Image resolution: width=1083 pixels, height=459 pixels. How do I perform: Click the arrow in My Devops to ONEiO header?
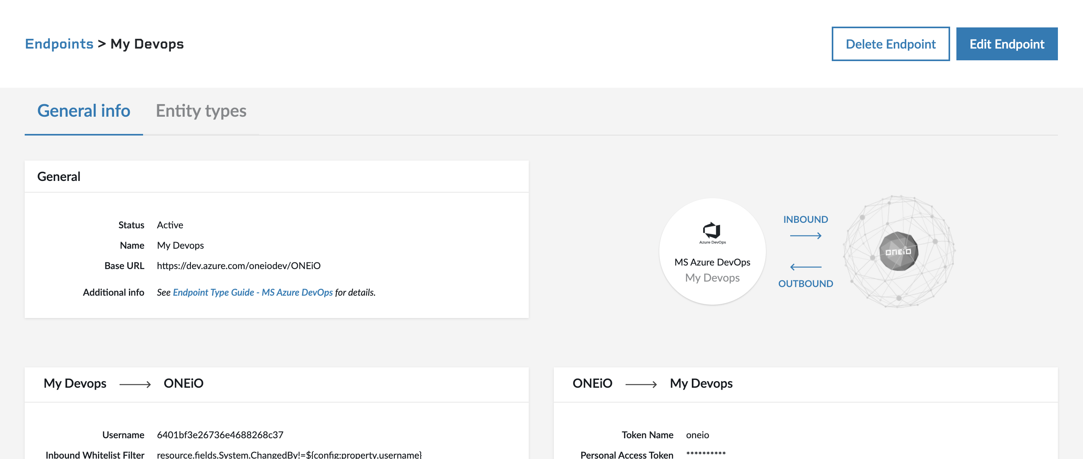135,384
